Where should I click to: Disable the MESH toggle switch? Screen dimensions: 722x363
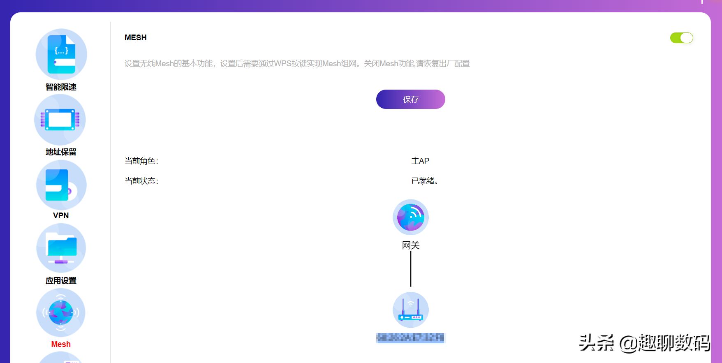click(681, 38)
